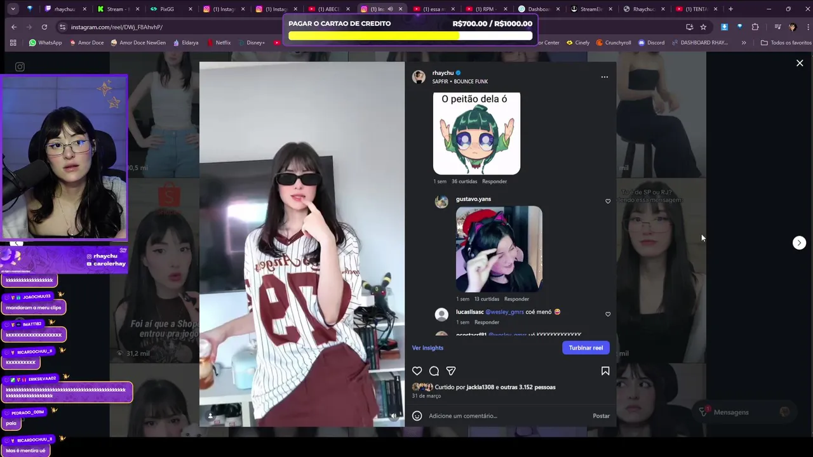Reply to lucaslisasc comment via Responder
The image size is (813, 457).
coord(487,322)
